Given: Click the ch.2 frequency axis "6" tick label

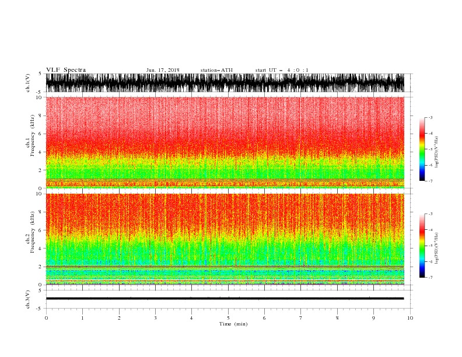Looking at the screenshot, I should pyautogui.click(x=40, y=230).
